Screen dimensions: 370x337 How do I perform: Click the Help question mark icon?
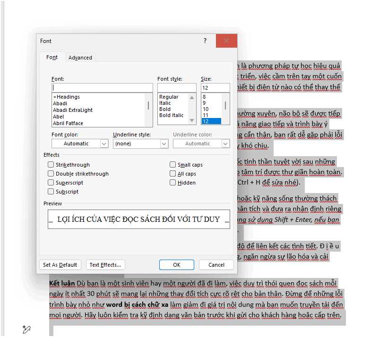tap(205, 41)
